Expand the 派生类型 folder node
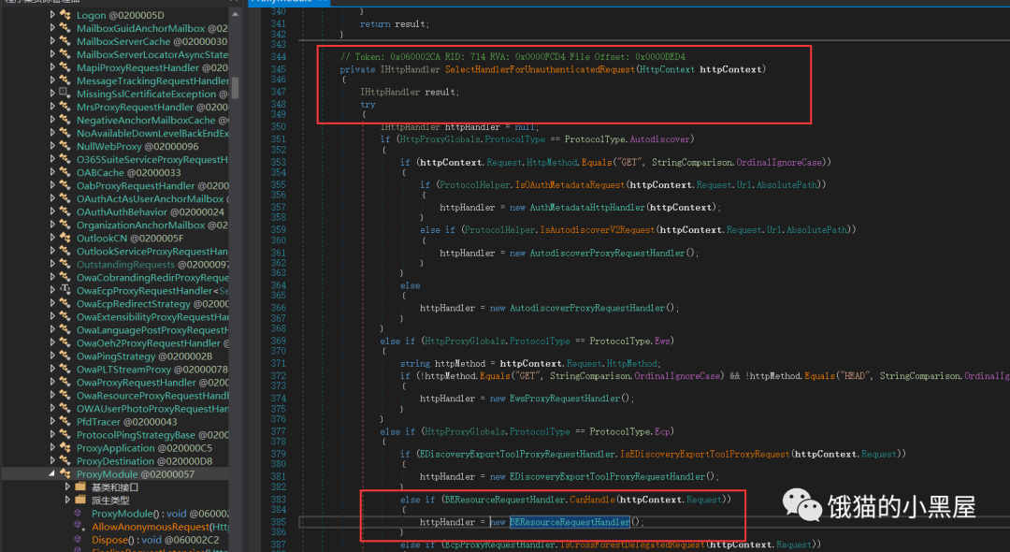The height and width of the screenshot is (552, 1010). tap(67, 501)
